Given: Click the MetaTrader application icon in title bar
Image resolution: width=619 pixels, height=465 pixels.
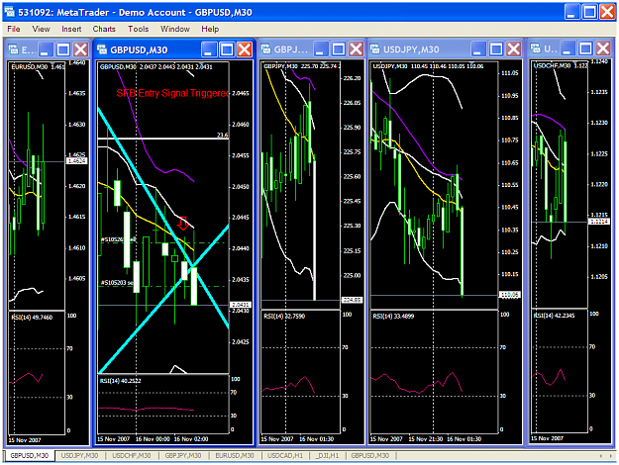Looking at the screenshot, I should (x=10, y=12).
